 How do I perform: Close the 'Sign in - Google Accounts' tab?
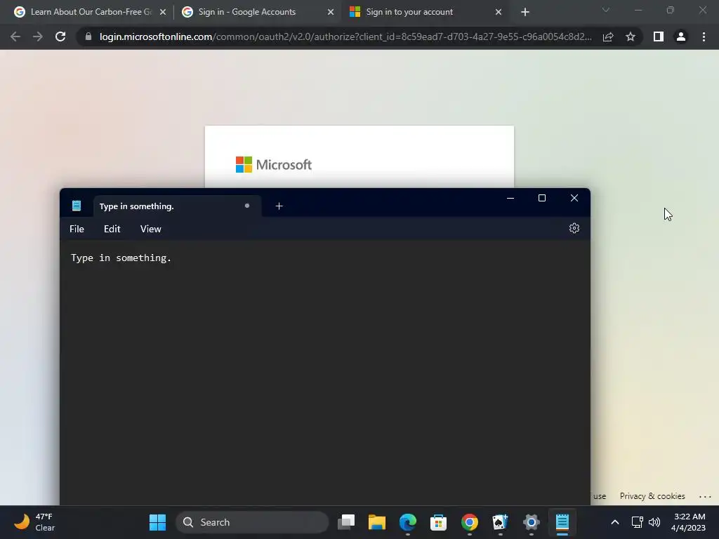331,13
